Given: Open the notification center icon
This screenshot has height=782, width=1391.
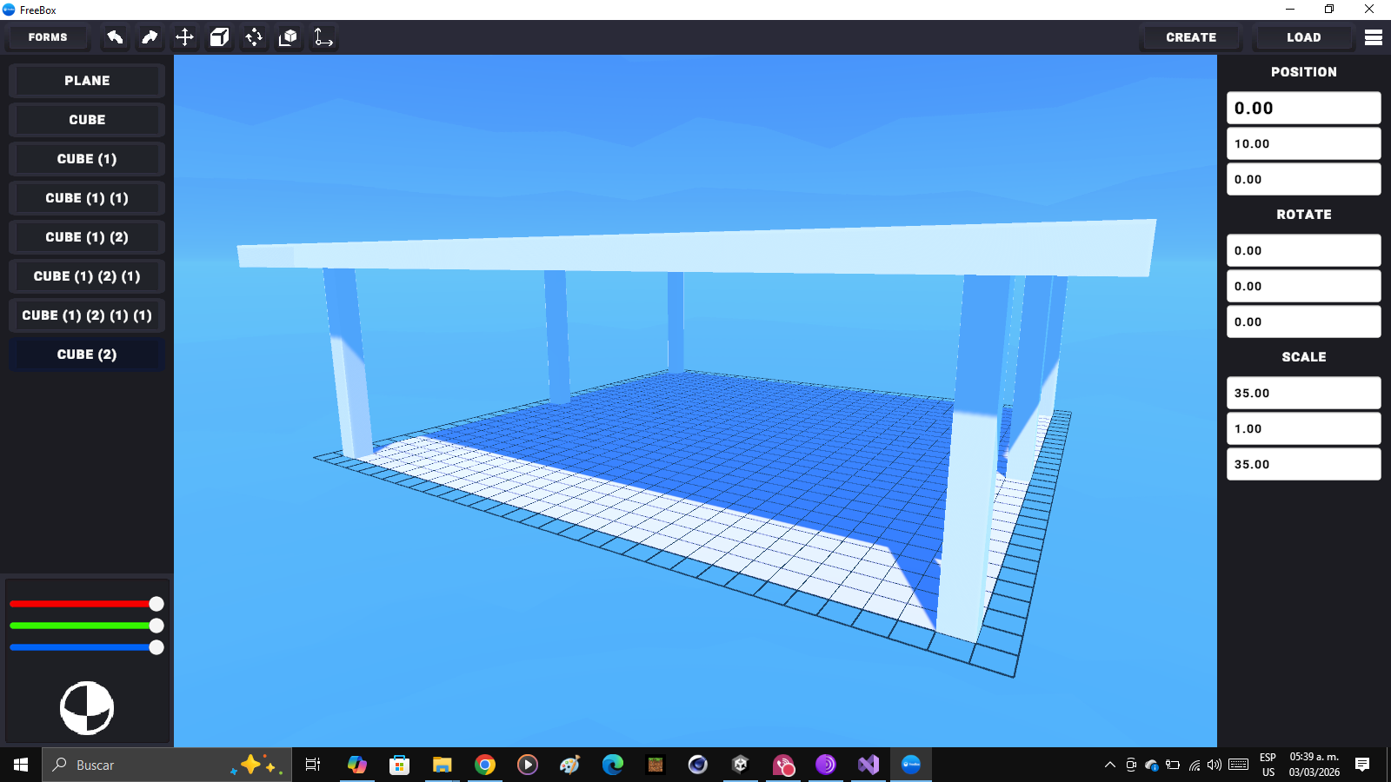Looking at the screenshot, I should point(1362,765).
